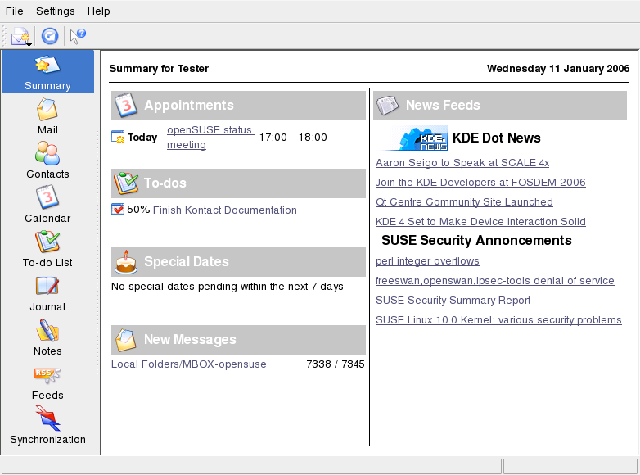This screenshot has width=640, height=475.
Task: Open the Feeds RSS reader
Action: pyautogui.click(x=47, y=382)
